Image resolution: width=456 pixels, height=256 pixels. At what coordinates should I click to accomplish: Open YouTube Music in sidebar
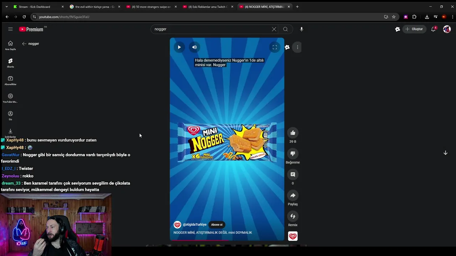point(10,98)
